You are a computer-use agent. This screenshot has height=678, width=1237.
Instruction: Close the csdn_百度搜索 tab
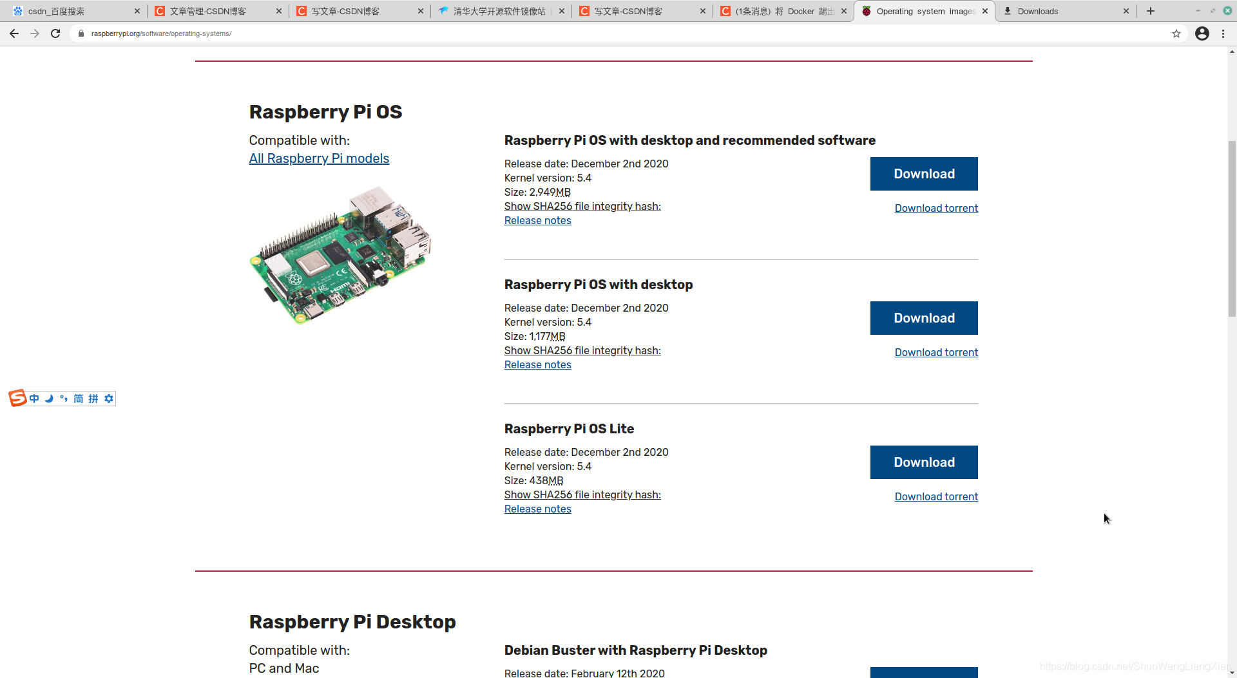tap(137, 11)
